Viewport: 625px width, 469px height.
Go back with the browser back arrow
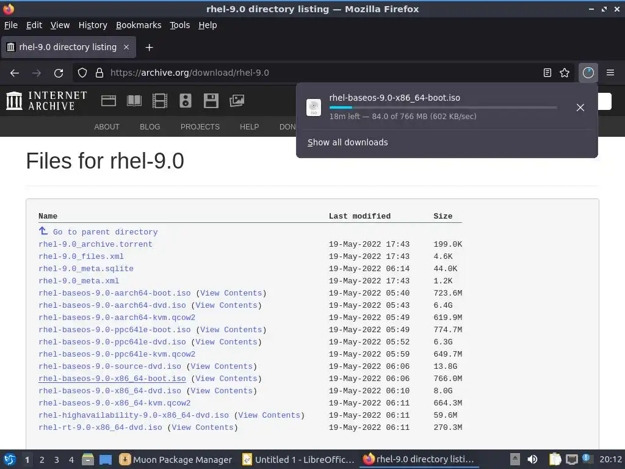click(15, 73)
